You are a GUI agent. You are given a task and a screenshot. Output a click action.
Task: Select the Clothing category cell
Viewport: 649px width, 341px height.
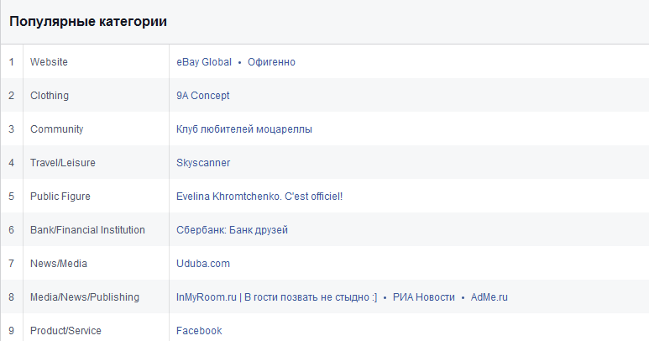pyautogui.click(x=50, y=96)
